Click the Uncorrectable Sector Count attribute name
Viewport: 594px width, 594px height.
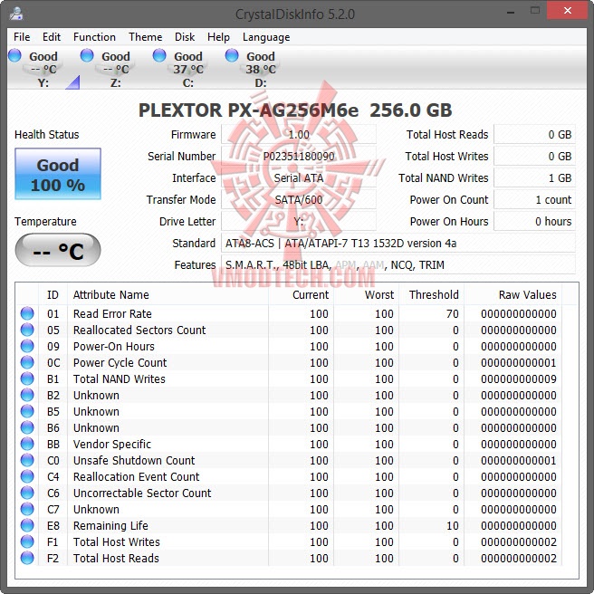tap(142, 493)
